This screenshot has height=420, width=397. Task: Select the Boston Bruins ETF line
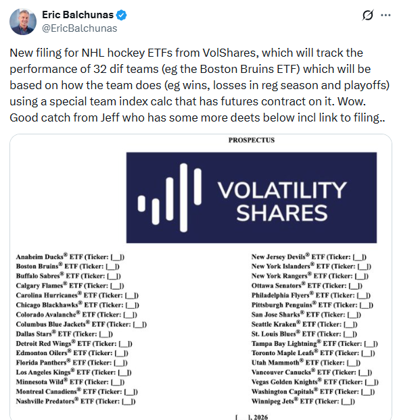pos(68,266)
